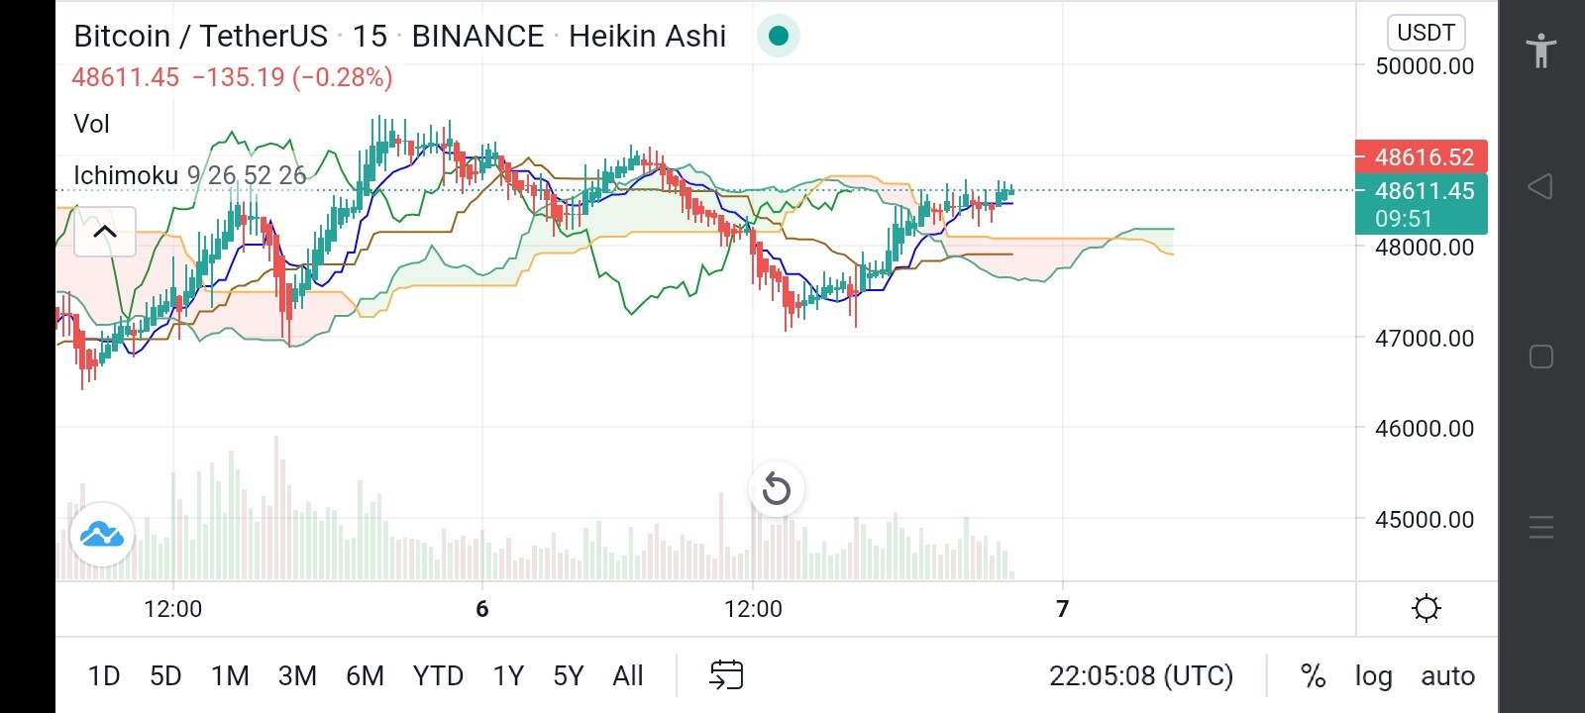Open chart settings gear icon

(x=1426, y=608)
